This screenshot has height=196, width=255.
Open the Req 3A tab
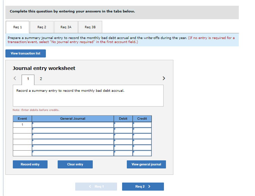66,27
